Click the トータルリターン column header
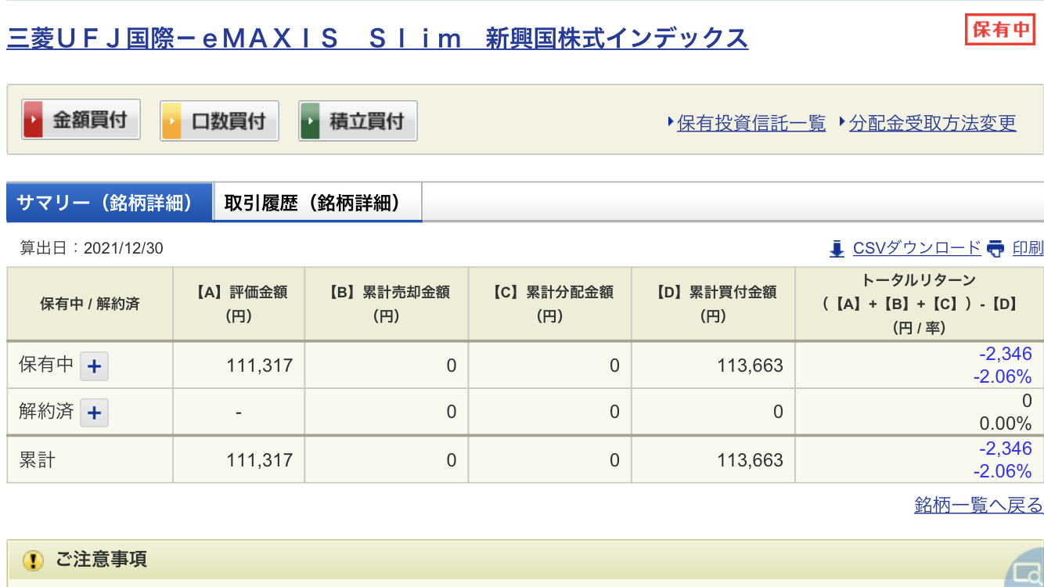The height and width of the screenshot is (587, 1044). (920, 304)
